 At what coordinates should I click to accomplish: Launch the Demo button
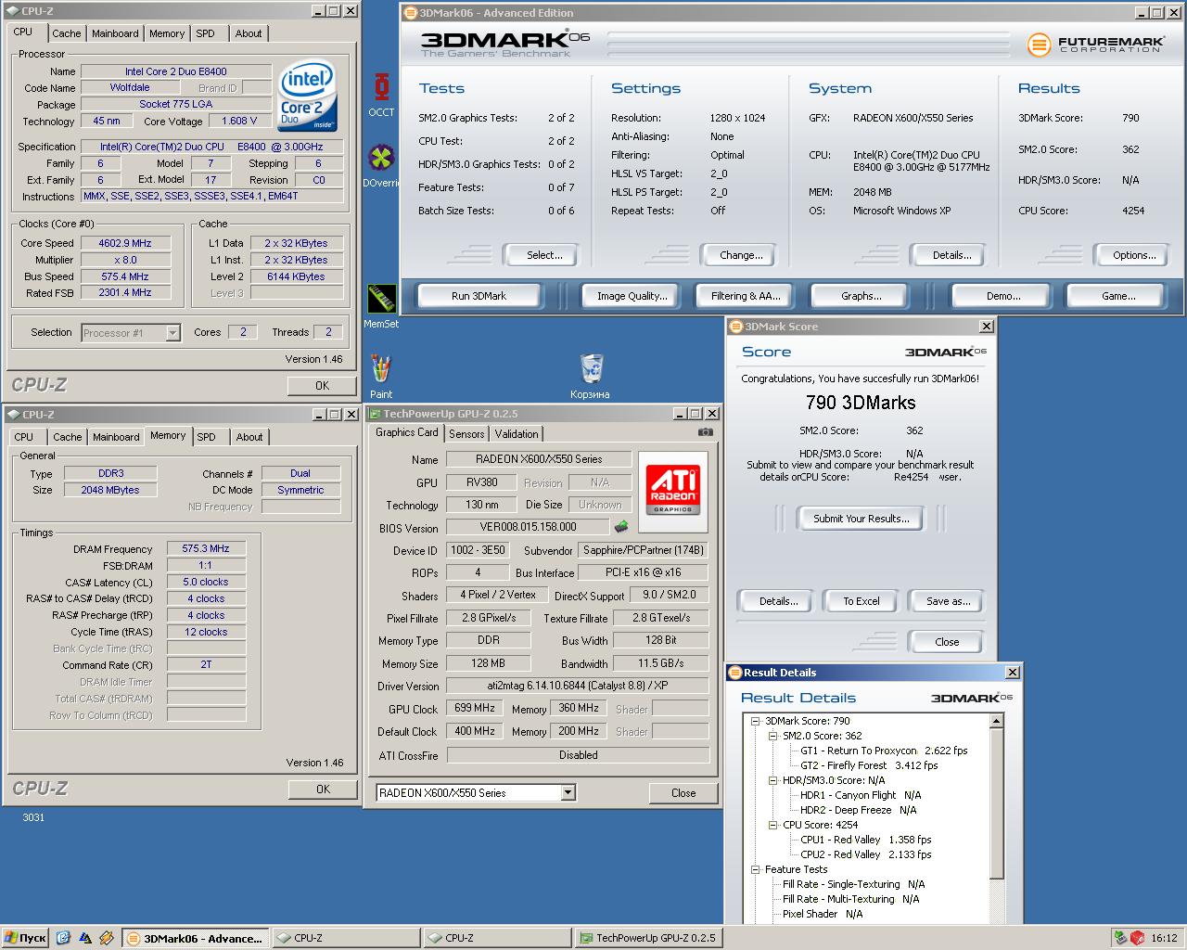pos(1002,296)
